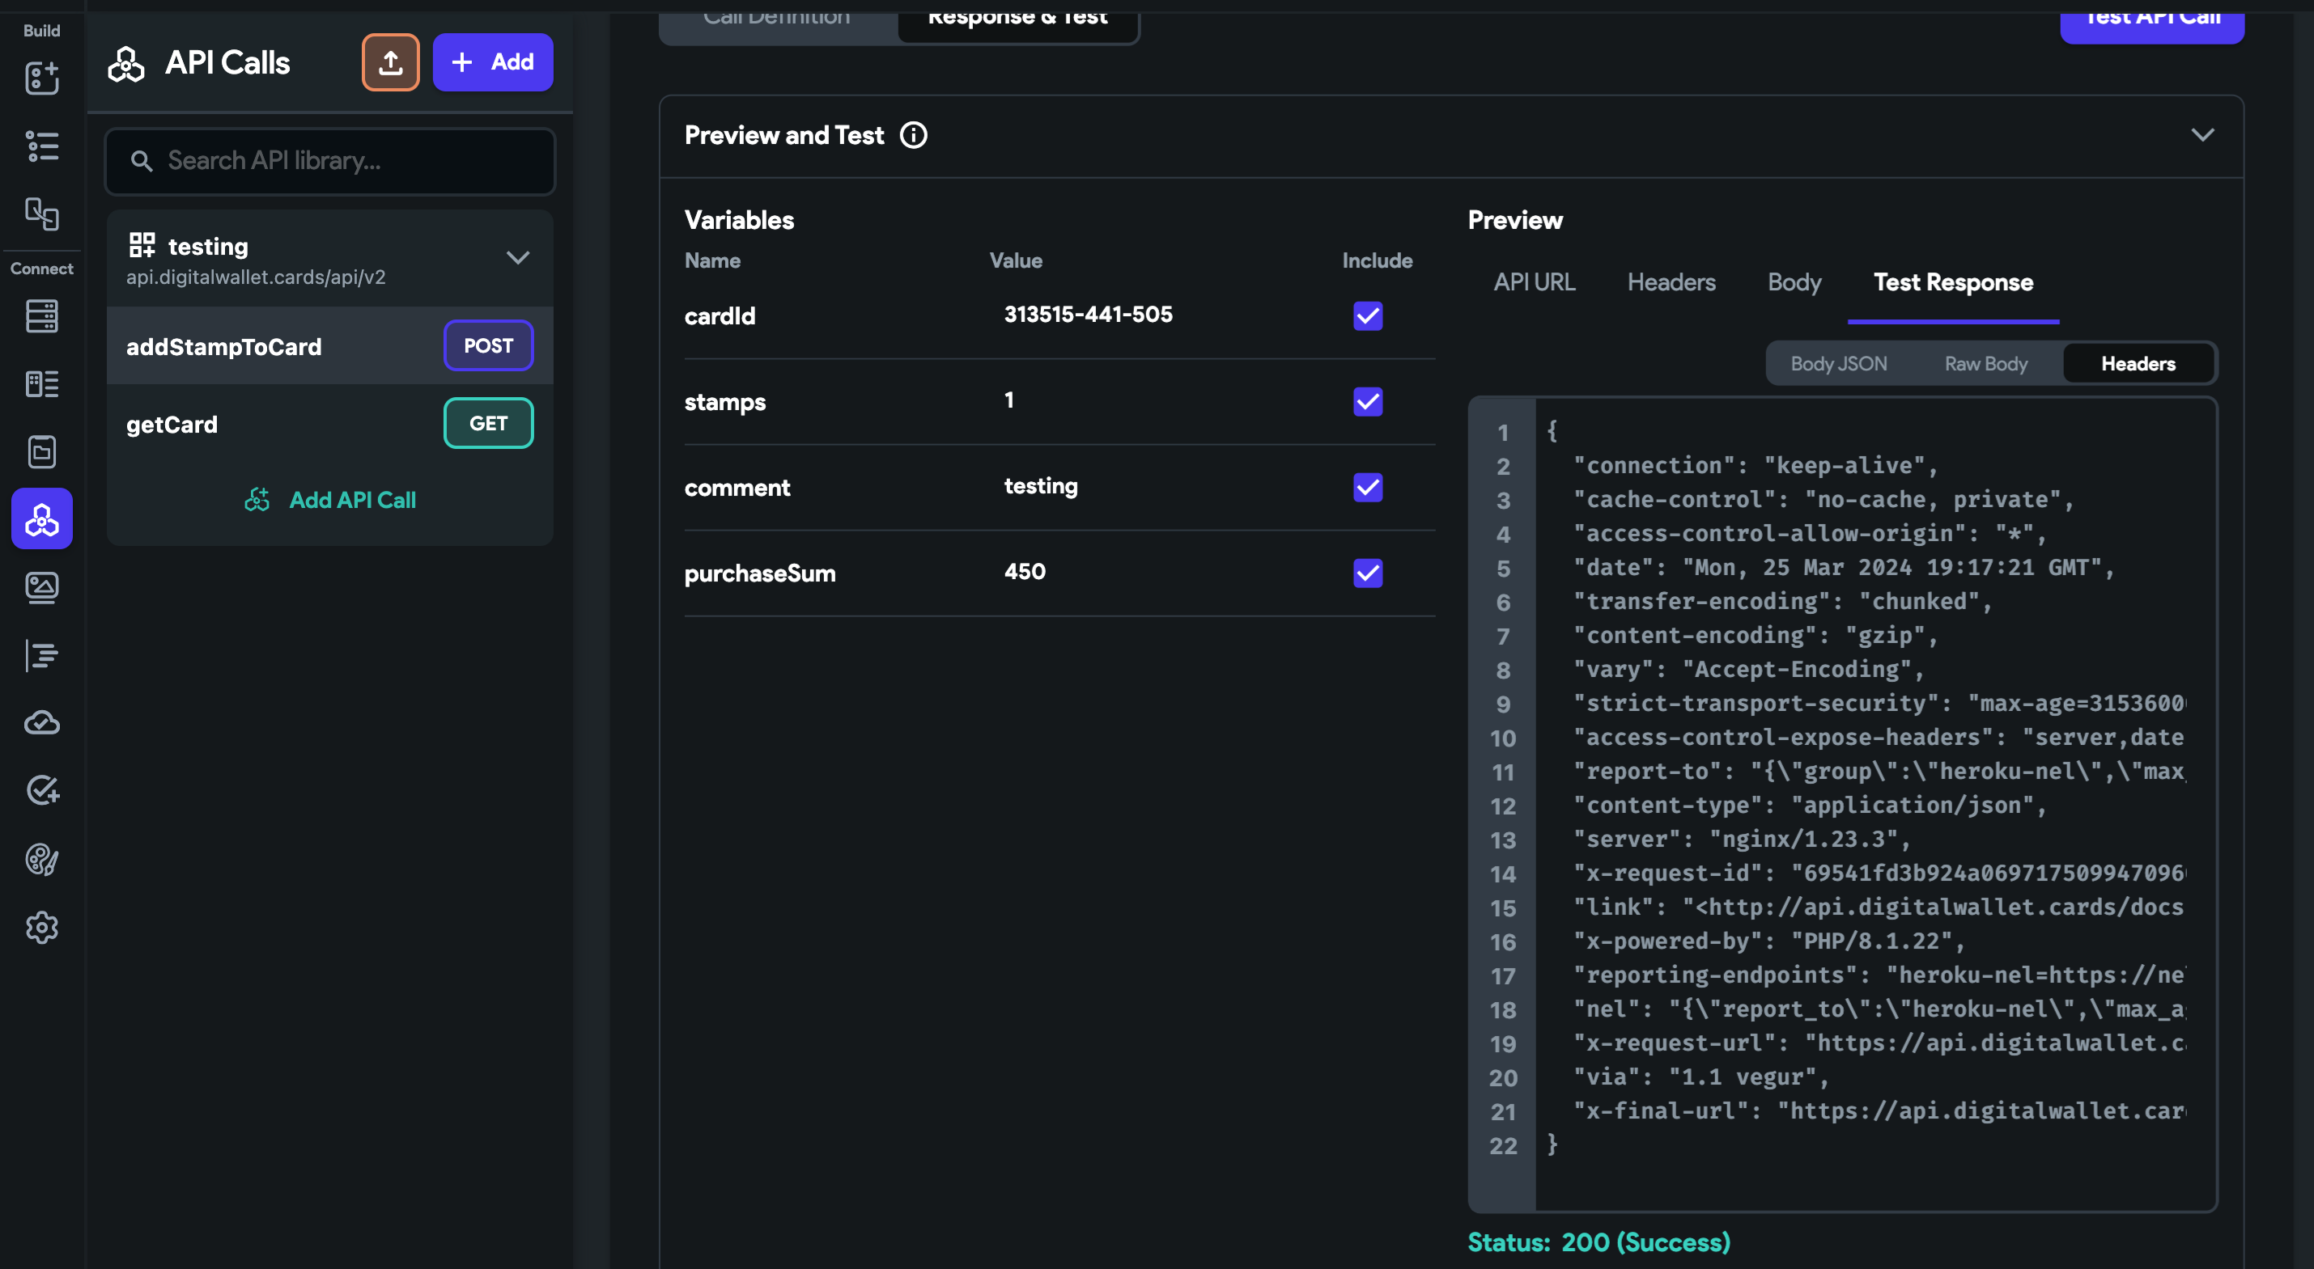Click the API Calls header logo icon
2314x1269 pixels.
[x=125, y=64]
